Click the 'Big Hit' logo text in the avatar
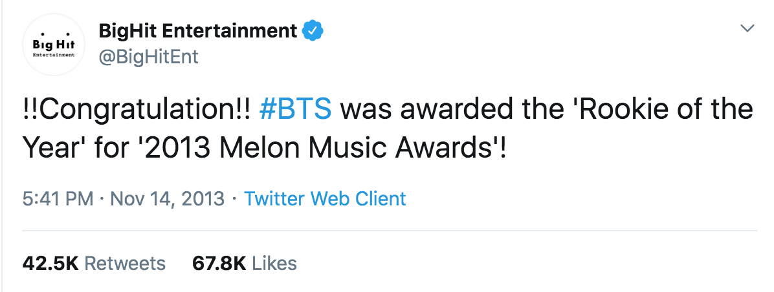This screenshot has height=292, width=774. tap(53, 43)
